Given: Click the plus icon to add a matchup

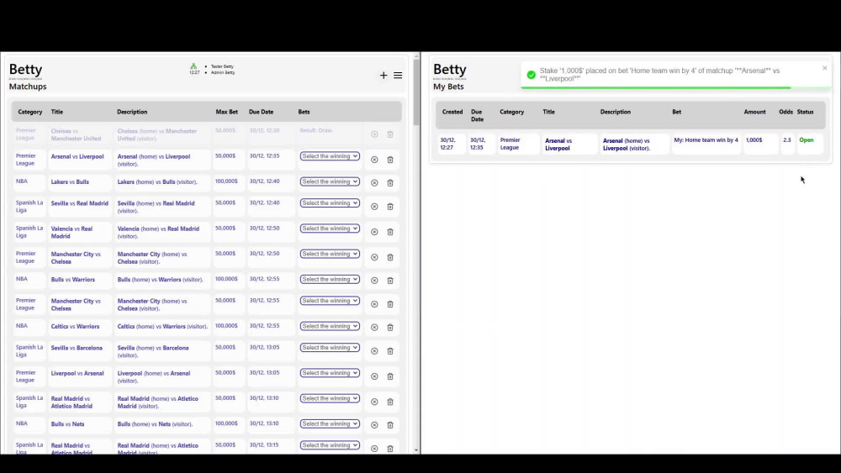Looking at the screenshot, I should pyautogui.click(x=383, y=76).
